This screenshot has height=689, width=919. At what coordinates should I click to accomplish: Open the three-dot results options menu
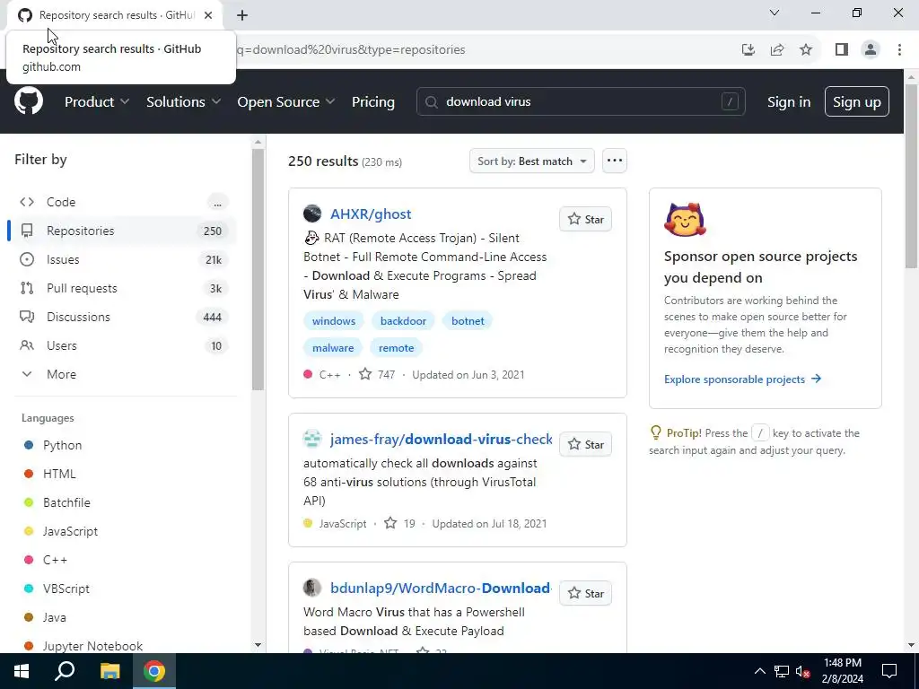point(614,161)
